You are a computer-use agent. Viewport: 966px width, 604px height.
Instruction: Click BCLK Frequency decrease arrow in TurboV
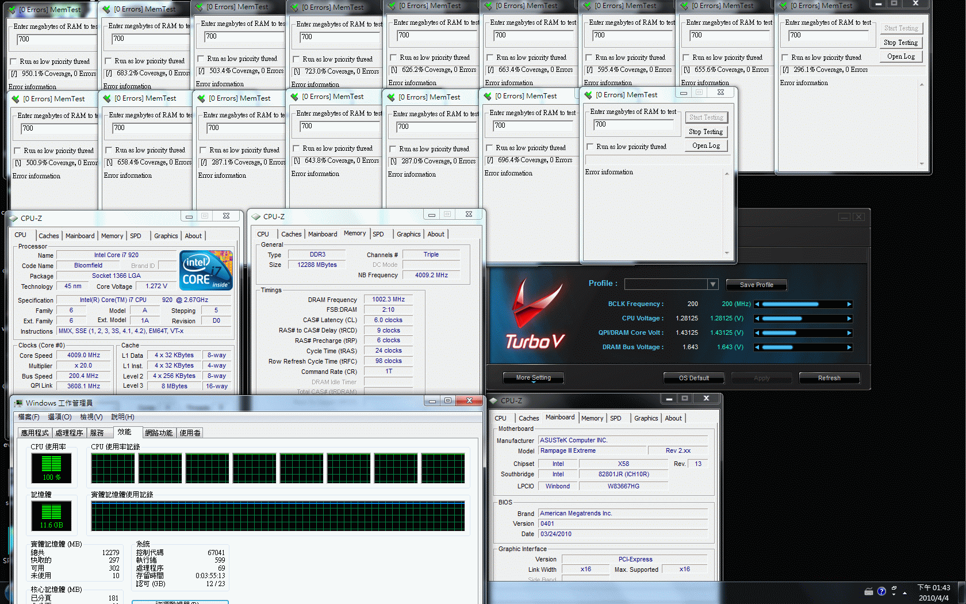[757, 304]
